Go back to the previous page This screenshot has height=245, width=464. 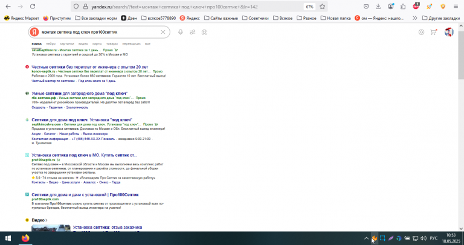tap(8, 7)
